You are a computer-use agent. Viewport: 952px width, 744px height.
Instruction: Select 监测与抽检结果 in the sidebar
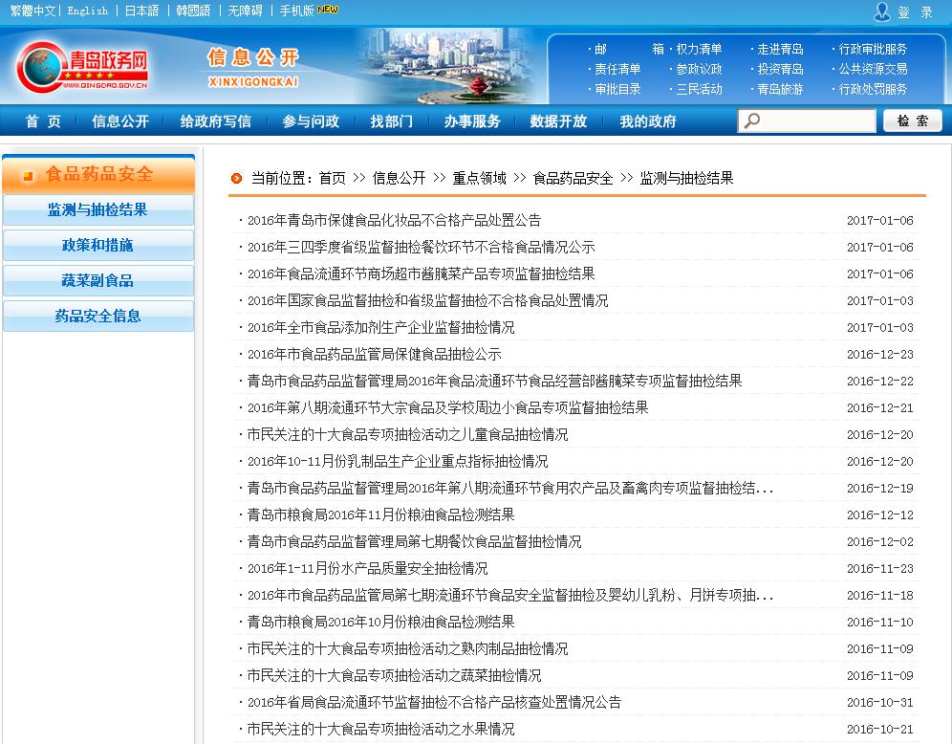[97, 210]
